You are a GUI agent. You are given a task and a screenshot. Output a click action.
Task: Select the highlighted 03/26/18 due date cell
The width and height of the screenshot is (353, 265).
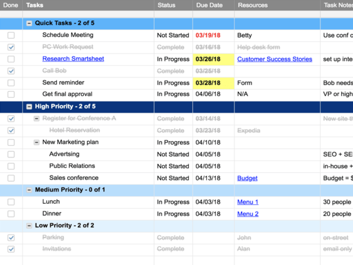click(x=214, y=59)
